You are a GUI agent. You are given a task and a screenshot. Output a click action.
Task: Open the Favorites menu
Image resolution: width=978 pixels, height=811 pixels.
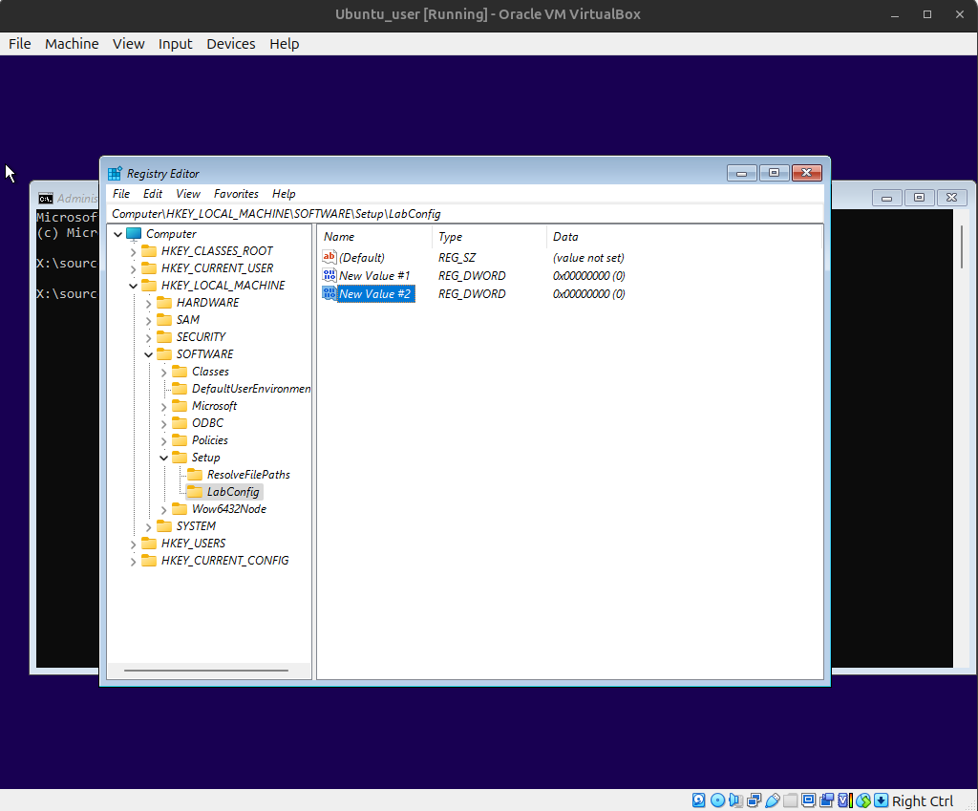point(236,194)
